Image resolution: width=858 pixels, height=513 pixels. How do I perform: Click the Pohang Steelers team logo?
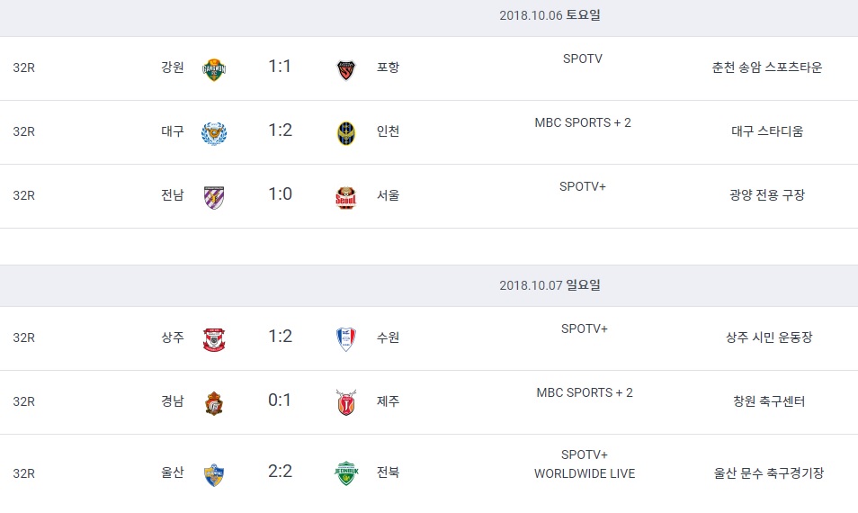tap(346, 69)
